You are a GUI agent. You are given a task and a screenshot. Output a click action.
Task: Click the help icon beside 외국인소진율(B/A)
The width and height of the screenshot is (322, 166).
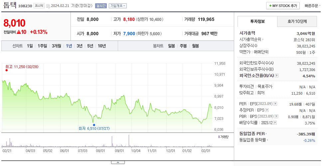277,76
